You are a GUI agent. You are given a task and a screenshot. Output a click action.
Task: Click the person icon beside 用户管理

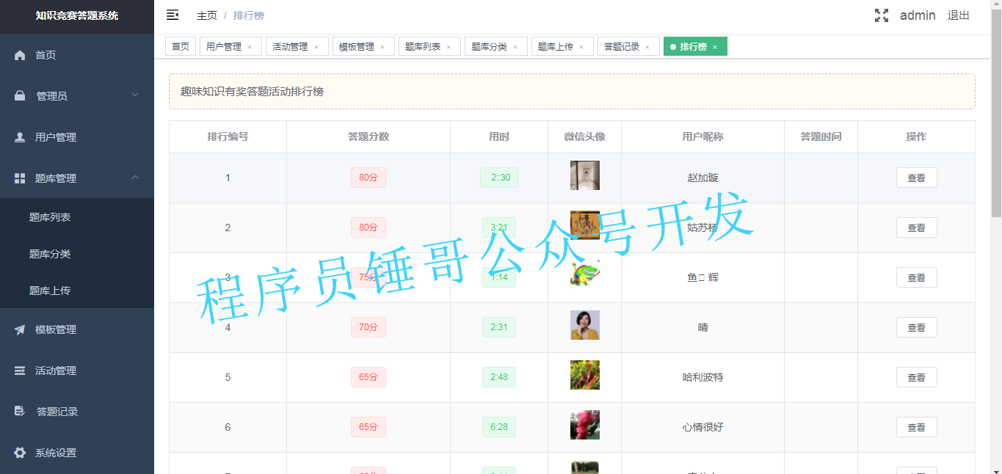(20, 137)
